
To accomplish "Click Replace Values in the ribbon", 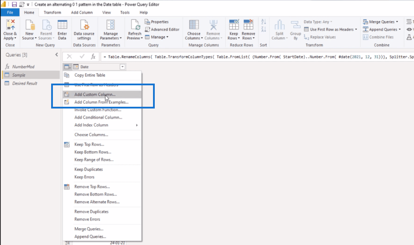I will point(320,37).
